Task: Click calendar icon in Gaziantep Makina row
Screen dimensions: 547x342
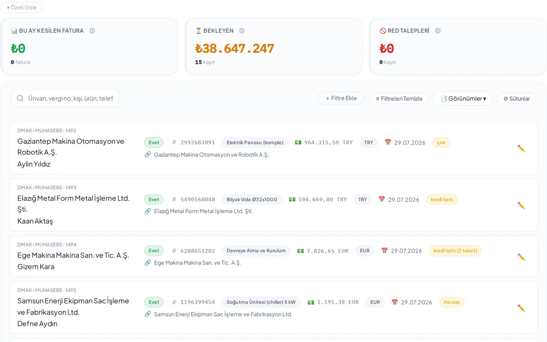Action: click(388, 142)
